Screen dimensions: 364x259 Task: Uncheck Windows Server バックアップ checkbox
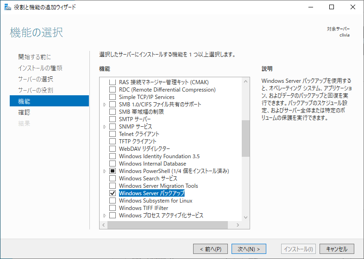tap(113, 193)
